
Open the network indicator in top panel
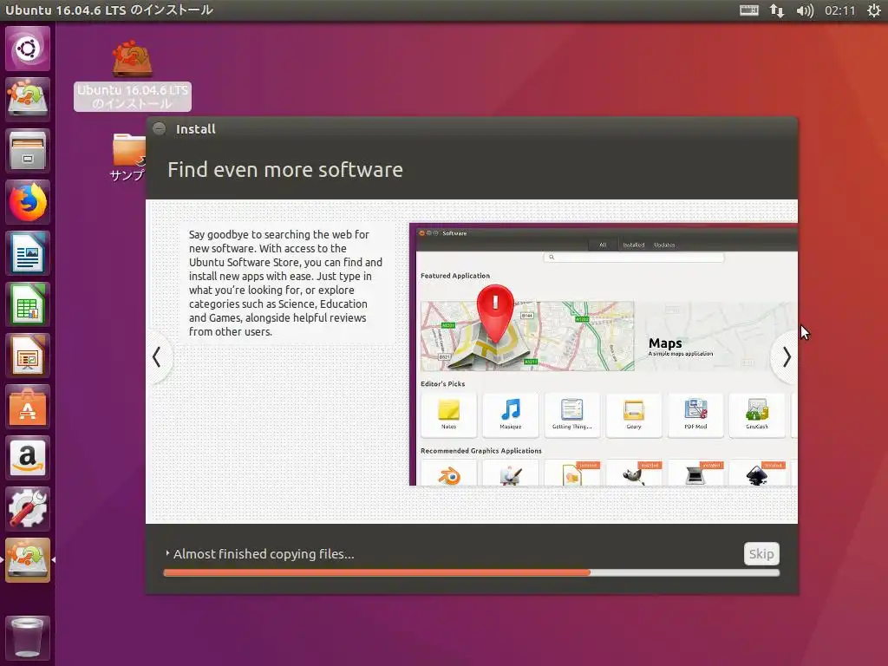[776, 10]
